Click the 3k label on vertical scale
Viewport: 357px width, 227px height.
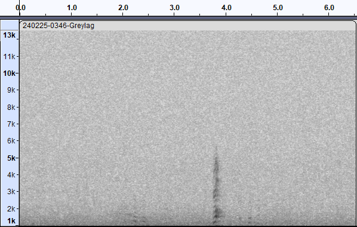tap(11, 192)
